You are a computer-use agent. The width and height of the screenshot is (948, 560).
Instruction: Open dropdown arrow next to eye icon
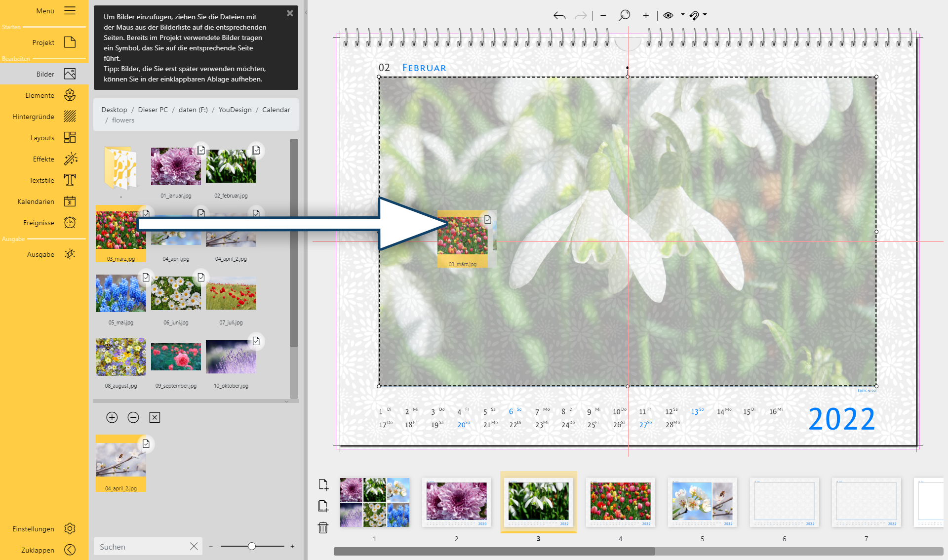click(x=683, y=15)
